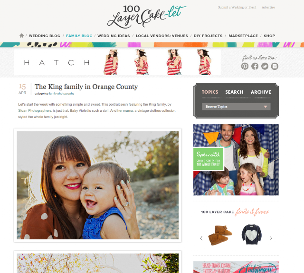Follow the Sloan Photographers link
304x273 pixels.
35,110
